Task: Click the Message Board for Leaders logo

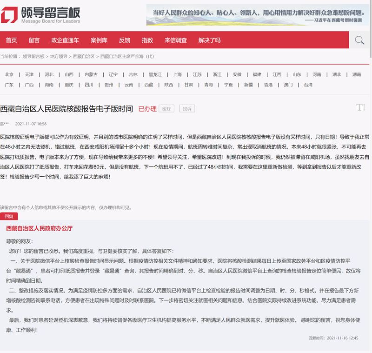Action: tap(40, 15)
